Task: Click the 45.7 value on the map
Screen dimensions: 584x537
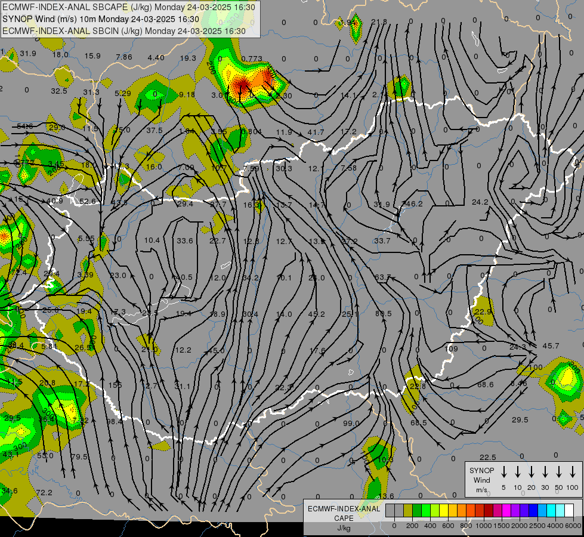Action: coord(551,346)
